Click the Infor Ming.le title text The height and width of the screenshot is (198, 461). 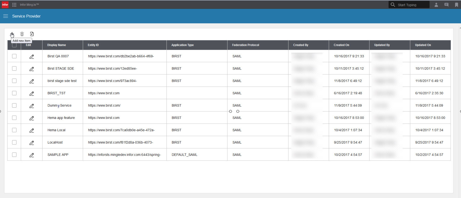coord(29,5)
